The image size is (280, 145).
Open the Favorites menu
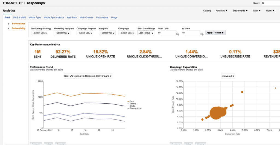[221, 11]
